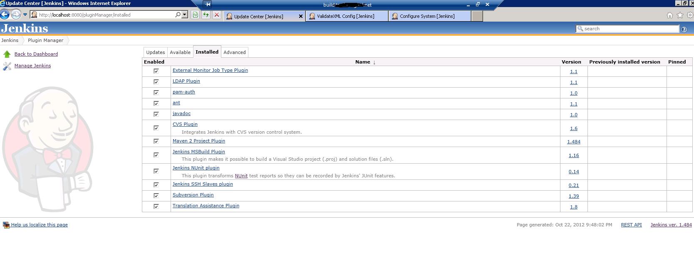Open the Jenkins ver. 1.484 footer link
This screenshot has width=694, height=265.
point(671,225)
